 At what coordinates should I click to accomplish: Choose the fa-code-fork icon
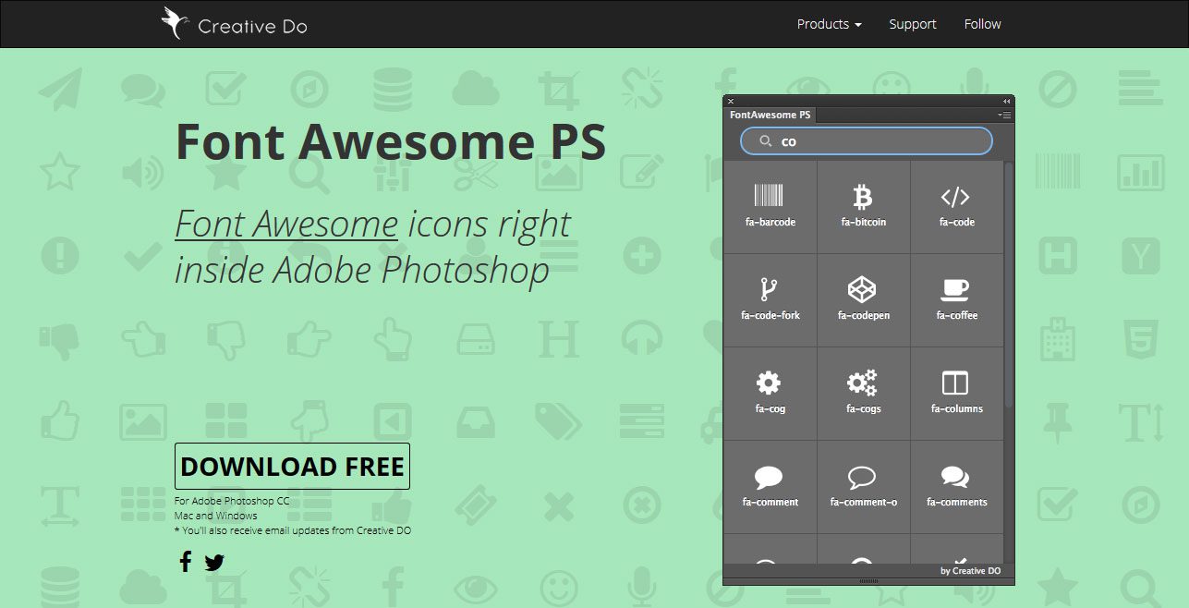click(x=770, y=298)
